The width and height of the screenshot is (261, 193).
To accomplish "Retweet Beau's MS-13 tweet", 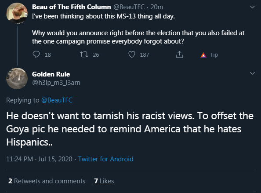I will click(x=84, y=55).
